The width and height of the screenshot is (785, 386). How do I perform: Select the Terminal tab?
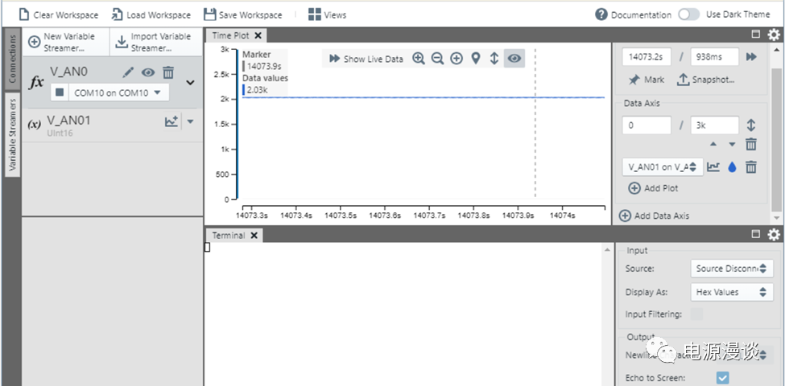point(229,235)
